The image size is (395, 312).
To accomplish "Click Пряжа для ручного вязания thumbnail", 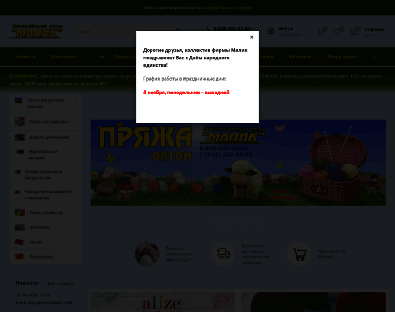I will 18,100.
